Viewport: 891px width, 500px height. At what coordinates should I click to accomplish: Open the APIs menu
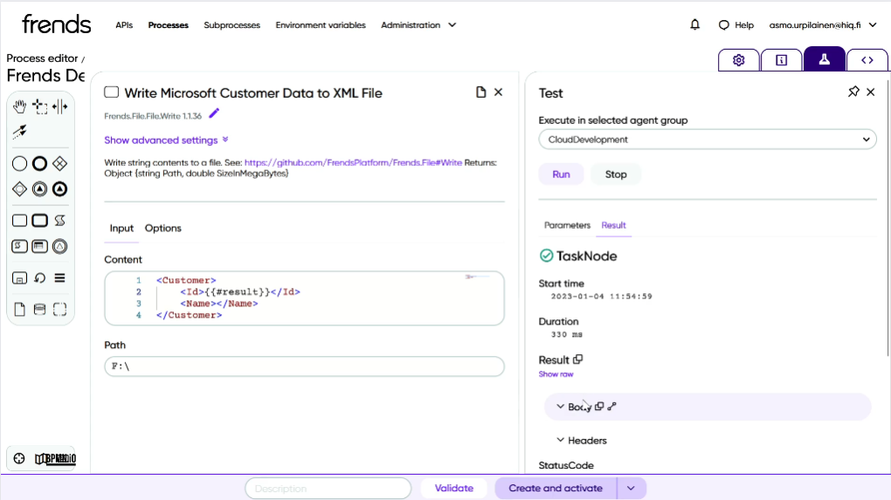tap(124, 25)
